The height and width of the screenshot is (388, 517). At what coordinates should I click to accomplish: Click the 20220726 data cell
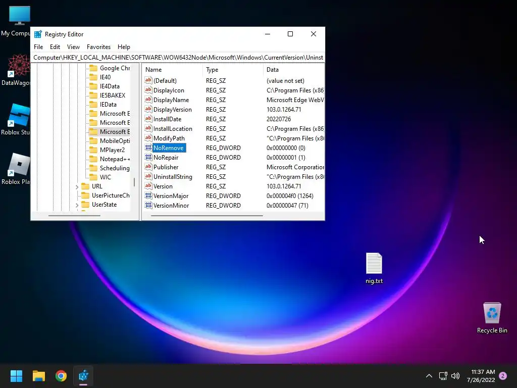pyautogui.click(x=279, y=119)
